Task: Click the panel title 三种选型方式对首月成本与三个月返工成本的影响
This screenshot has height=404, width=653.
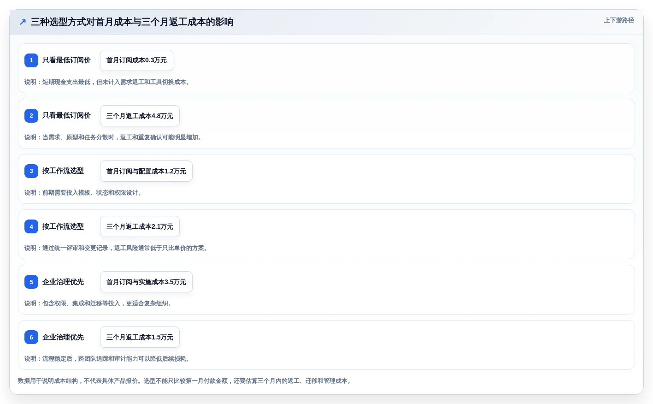Action: [x=132, y=22]
